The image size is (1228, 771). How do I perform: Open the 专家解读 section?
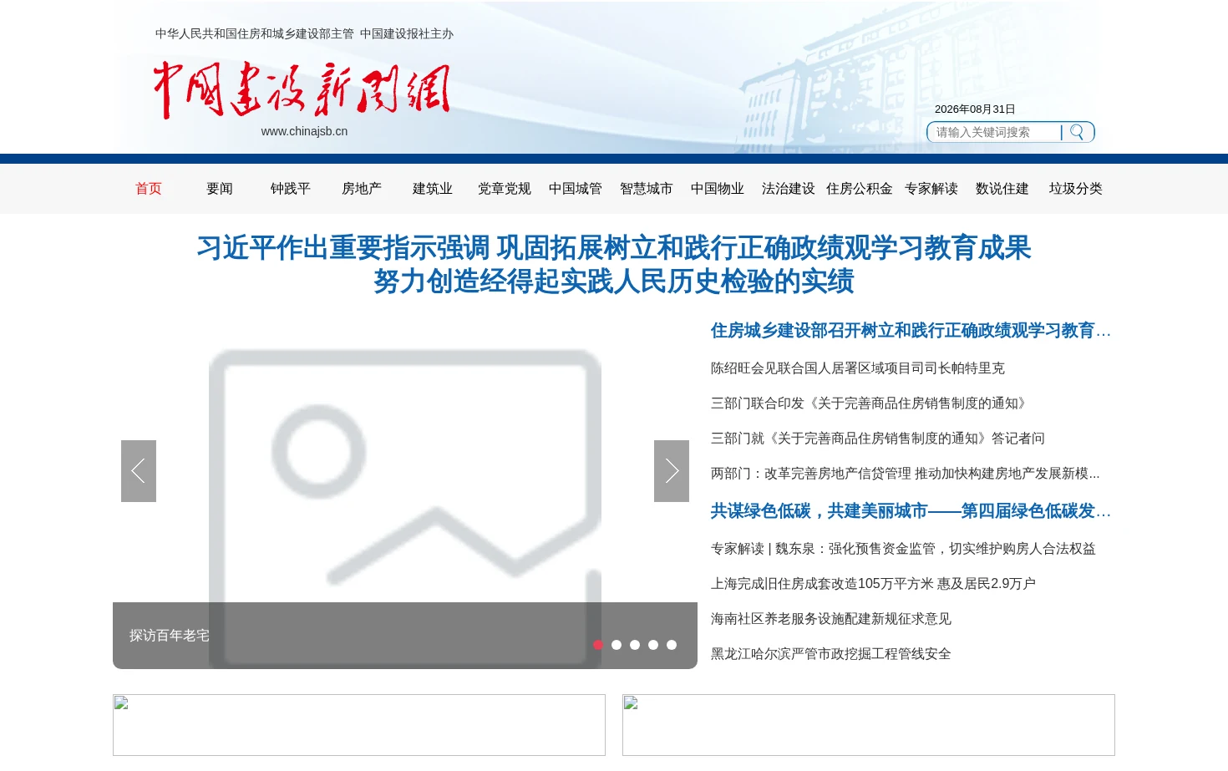tap(931, 189)
